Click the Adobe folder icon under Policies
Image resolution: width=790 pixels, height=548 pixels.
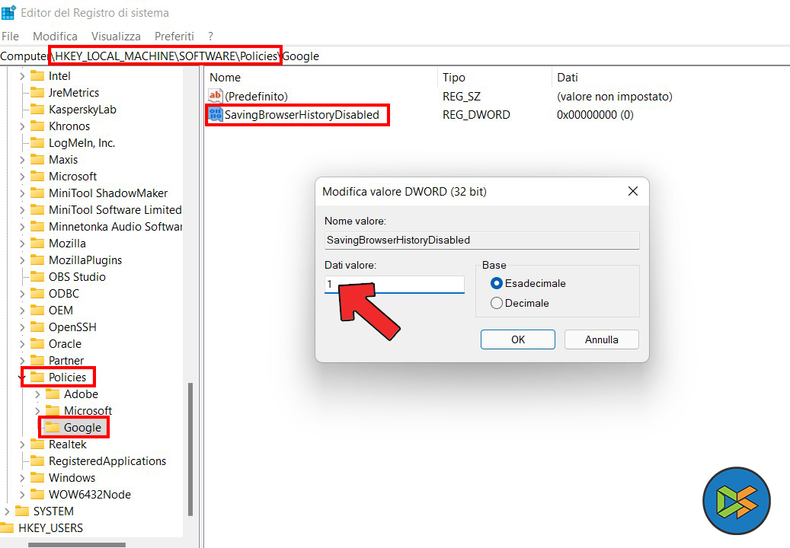[x=53, y=394]
